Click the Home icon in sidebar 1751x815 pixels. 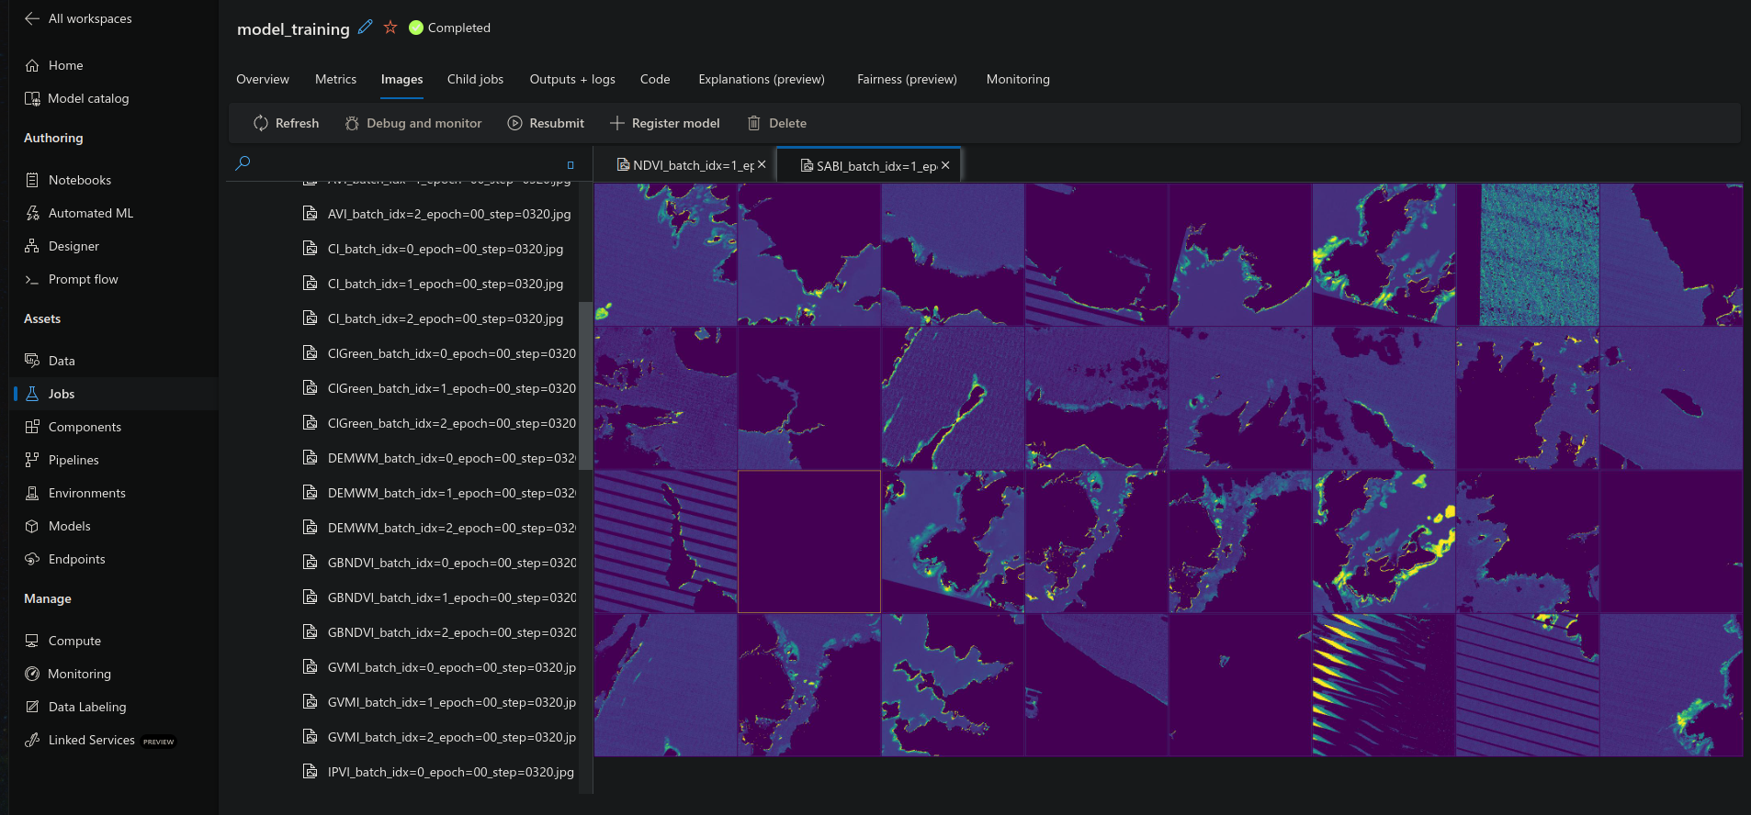click(32, 65)
